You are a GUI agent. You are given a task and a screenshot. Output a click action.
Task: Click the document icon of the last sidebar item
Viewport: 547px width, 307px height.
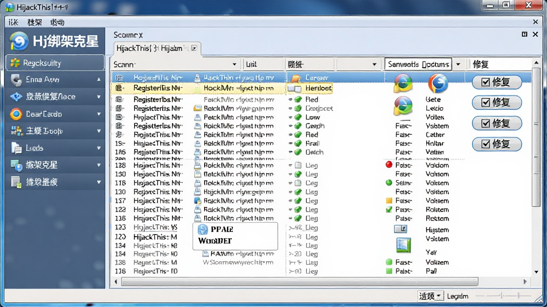click(x=16, y=182)
